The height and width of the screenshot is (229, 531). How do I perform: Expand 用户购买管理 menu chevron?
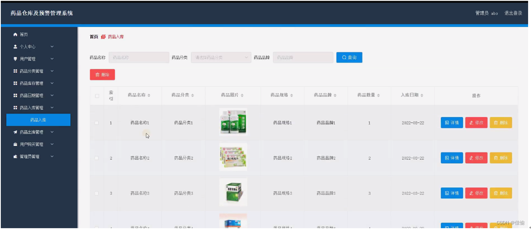(52, 144)
